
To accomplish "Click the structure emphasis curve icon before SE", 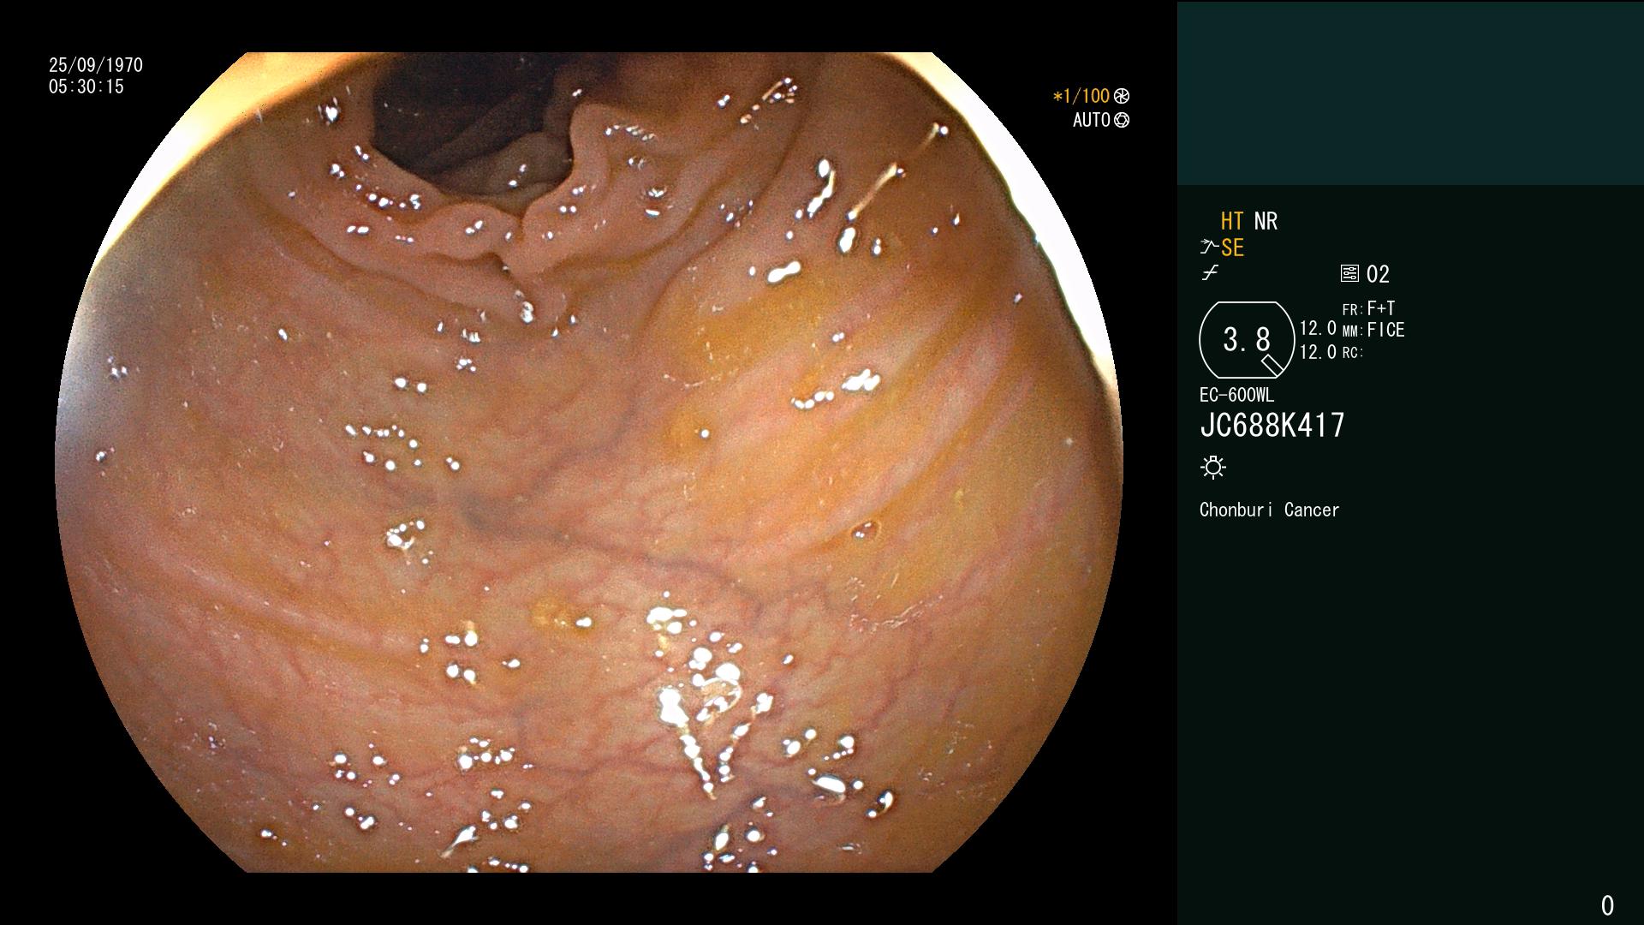I will click(x=1209, y=248).
